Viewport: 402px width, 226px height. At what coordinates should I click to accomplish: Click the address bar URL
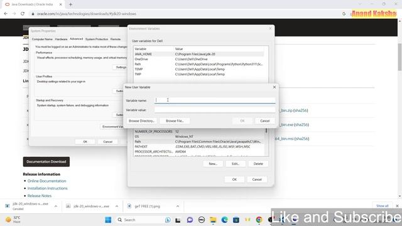click(87, 14)
